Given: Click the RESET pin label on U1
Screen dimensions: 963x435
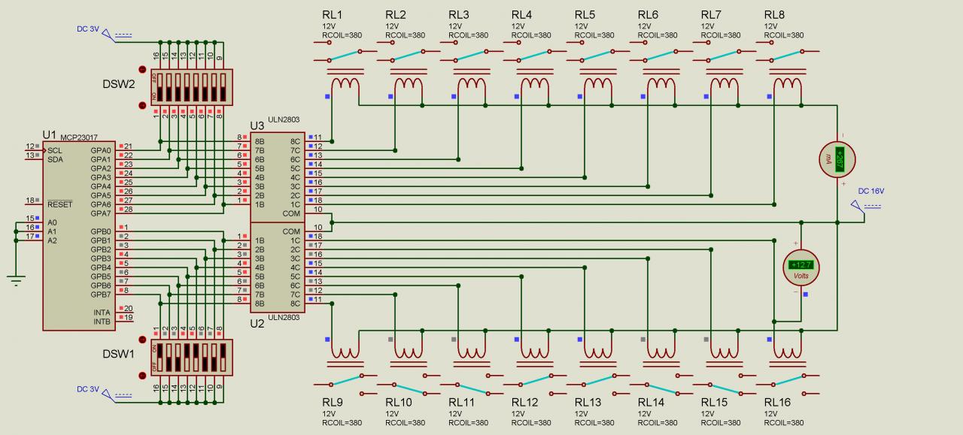Looking at the screenshot, I should click(x=59, y=204).
